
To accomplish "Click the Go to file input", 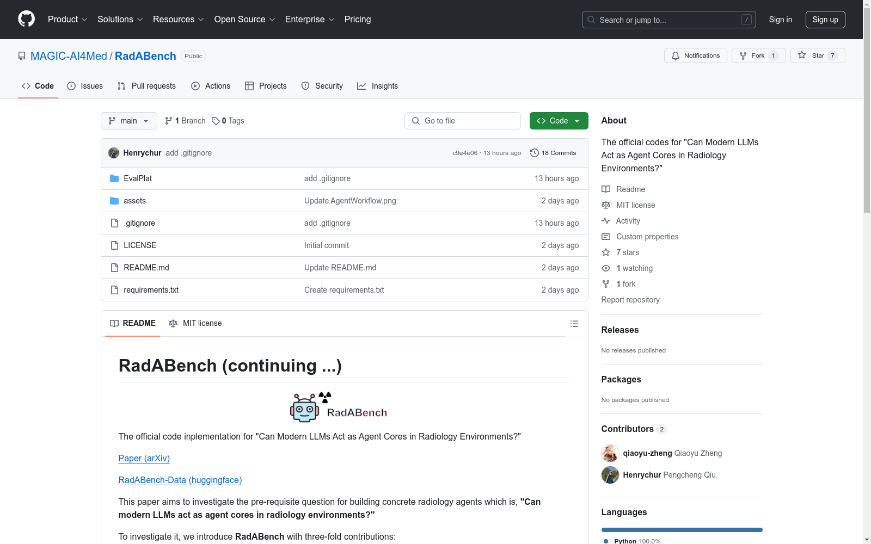I will coord(463,121).
